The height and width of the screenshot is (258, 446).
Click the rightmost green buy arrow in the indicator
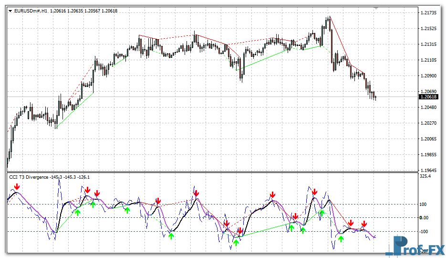(341, 238)
